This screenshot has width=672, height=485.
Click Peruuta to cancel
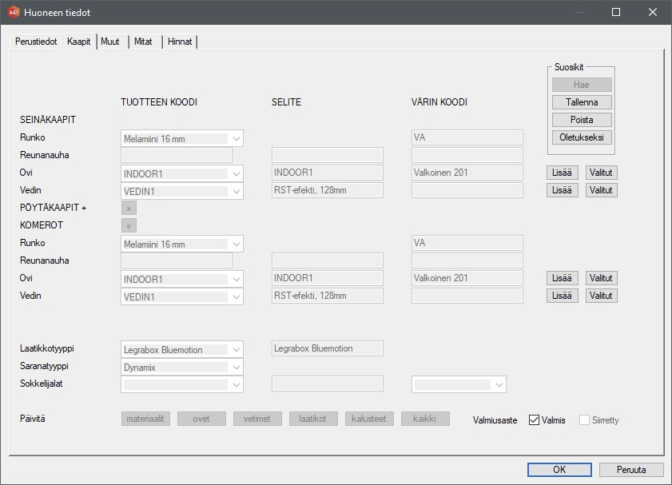[631, 470]
